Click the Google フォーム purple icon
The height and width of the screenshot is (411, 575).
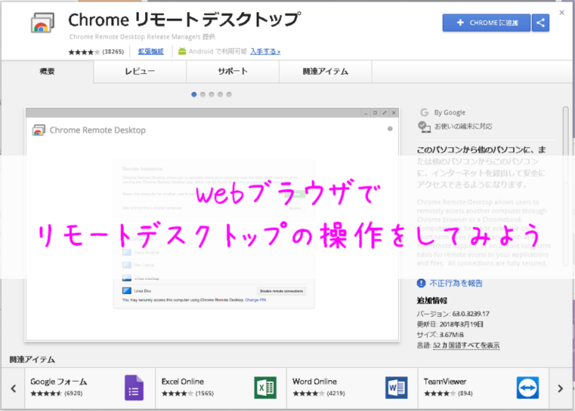coord(134,388)
